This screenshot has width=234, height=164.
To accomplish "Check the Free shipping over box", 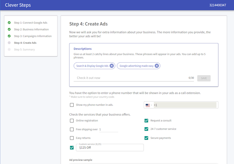I will pos(72,129).
